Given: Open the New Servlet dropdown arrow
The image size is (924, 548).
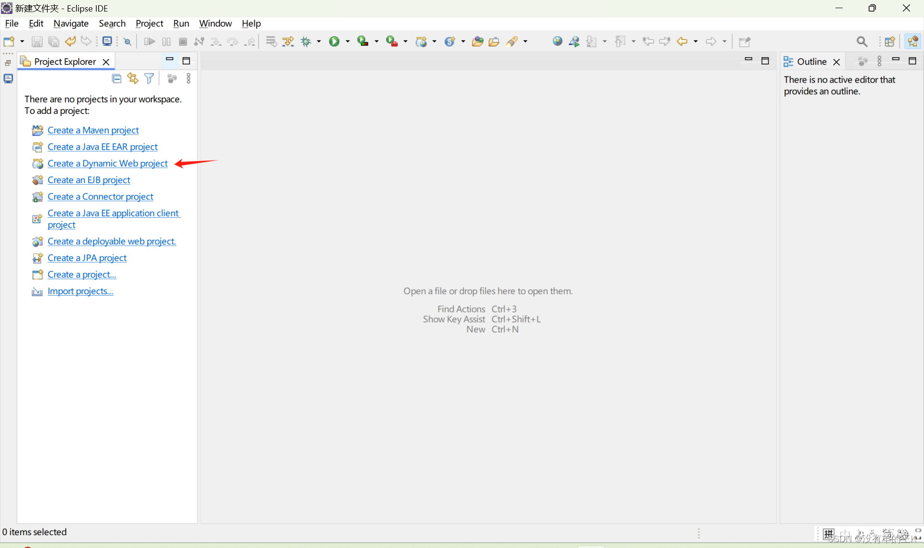Looking at the screenshot, I should [x=463, y=42].
